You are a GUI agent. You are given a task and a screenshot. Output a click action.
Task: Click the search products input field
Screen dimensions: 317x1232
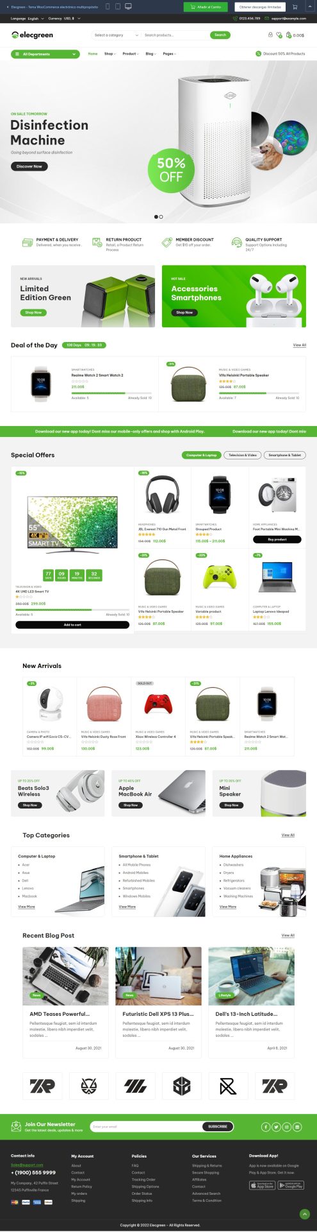pos(175,35)
